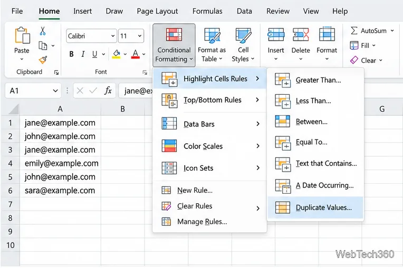This screenshot has width=403, height=268.
Task: Expand the Paste options arrow
Action: tap(22, 59)
